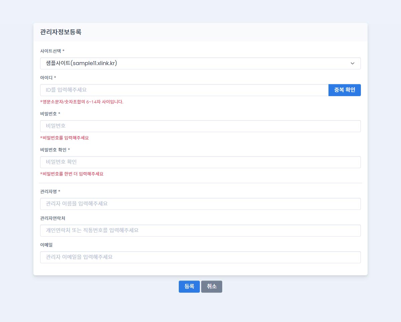Click the '관리자연락처' label text
This screenshot has width=401, height=322.
(x=52, y=218)
